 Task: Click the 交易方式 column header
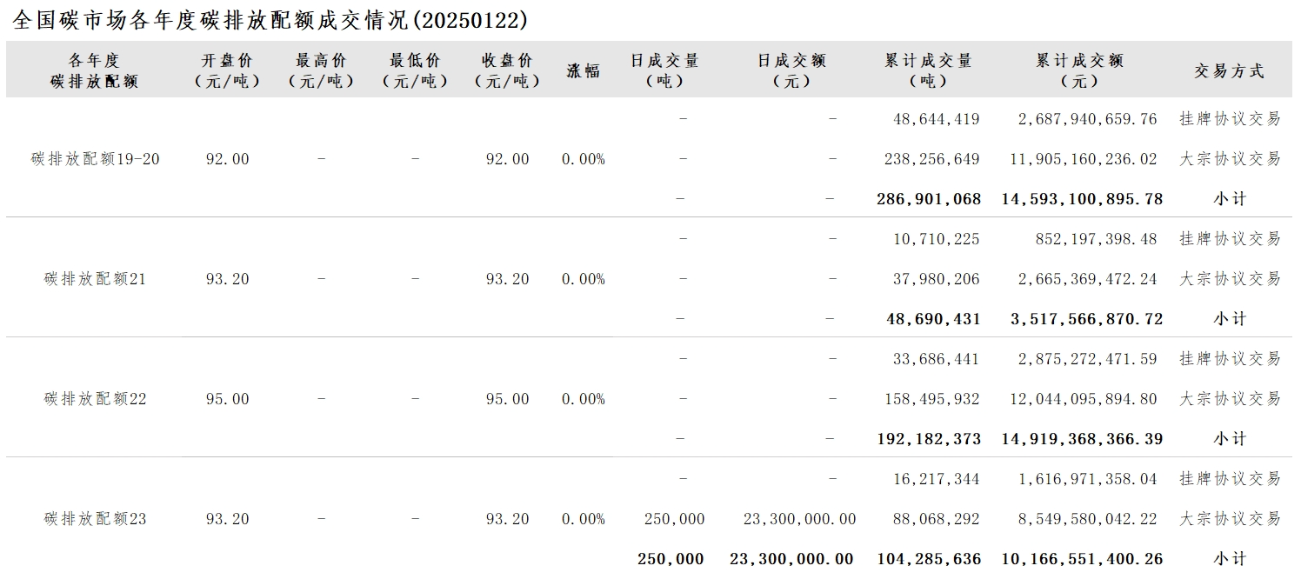tap(1229, 70)
